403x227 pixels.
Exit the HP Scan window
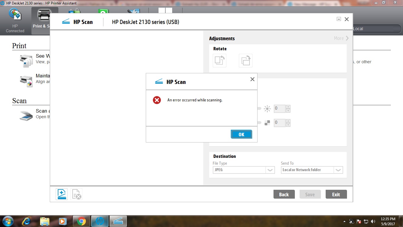tap(336, 194)
